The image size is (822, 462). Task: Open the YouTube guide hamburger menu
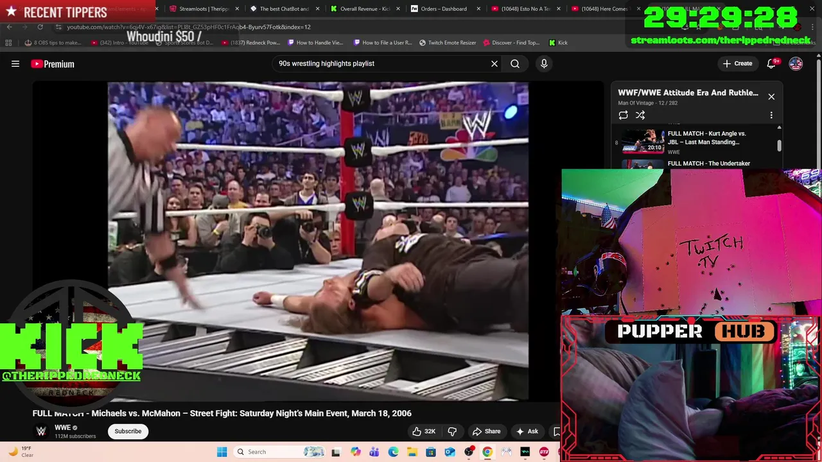pyautogui.click(x=15, y=64)
